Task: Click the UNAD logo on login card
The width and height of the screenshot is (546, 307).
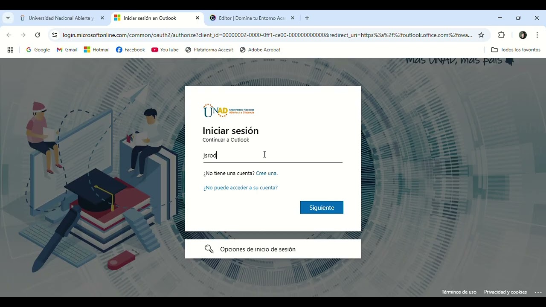Action: (x=229, y=111)
